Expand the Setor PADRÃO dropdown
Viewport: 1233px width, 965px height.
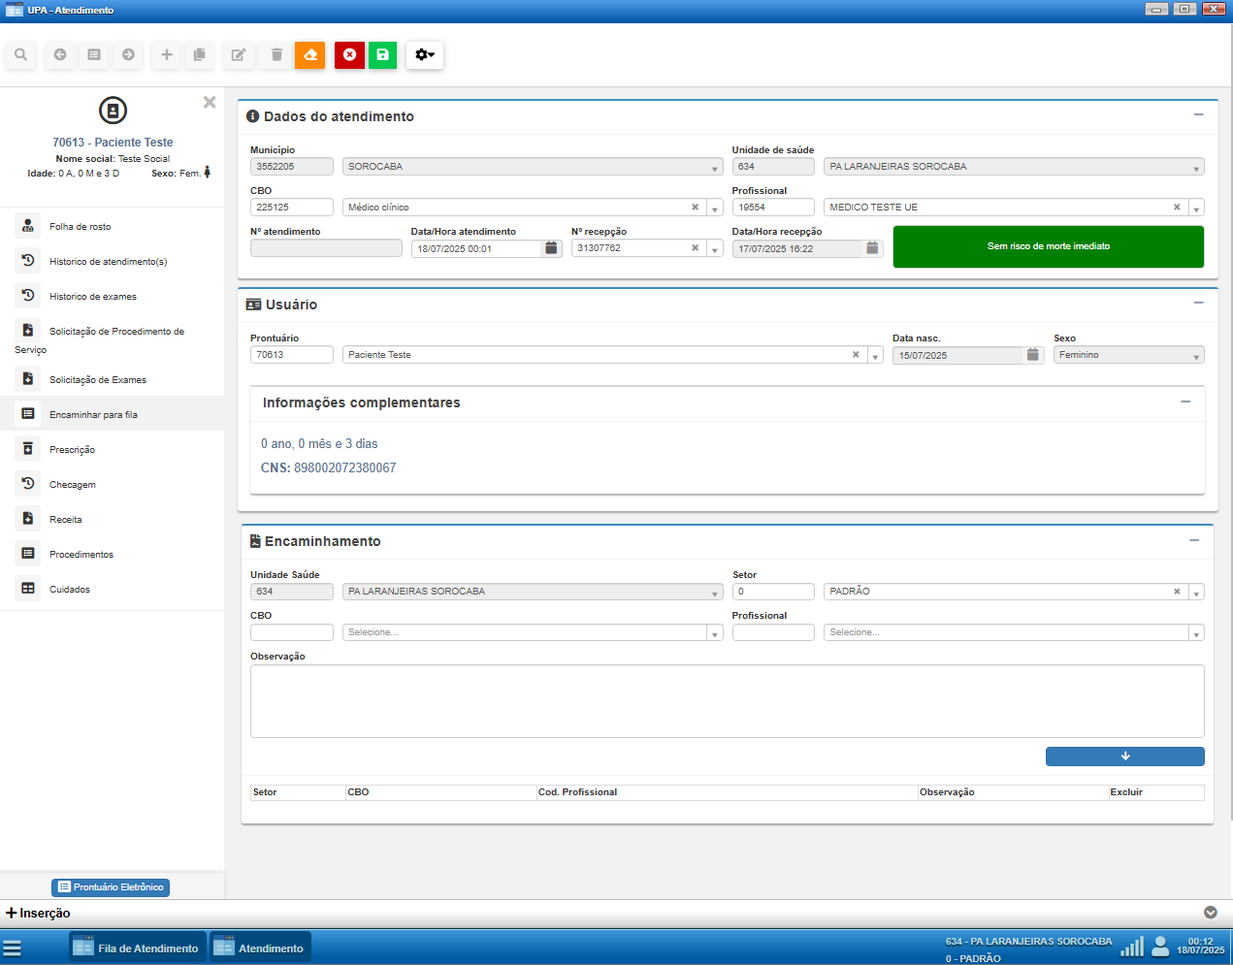[x=1196, y=593]
